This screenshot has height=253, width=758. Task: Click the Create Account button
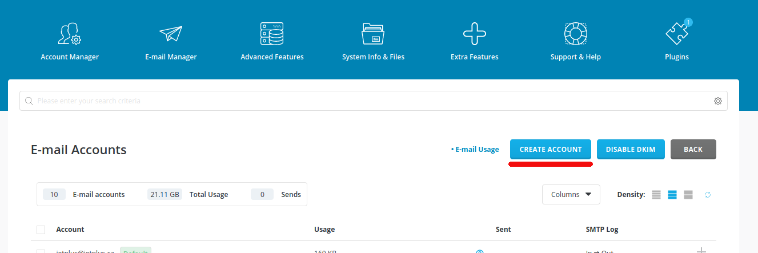[x=551, y=149]
